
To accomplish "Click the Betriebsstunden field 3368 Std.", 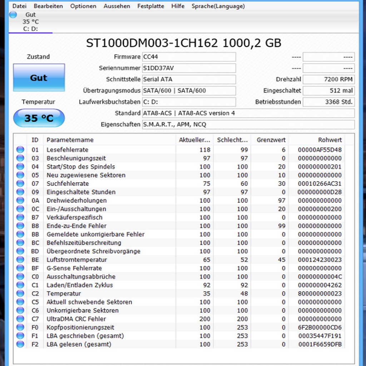I will [329, 102].
